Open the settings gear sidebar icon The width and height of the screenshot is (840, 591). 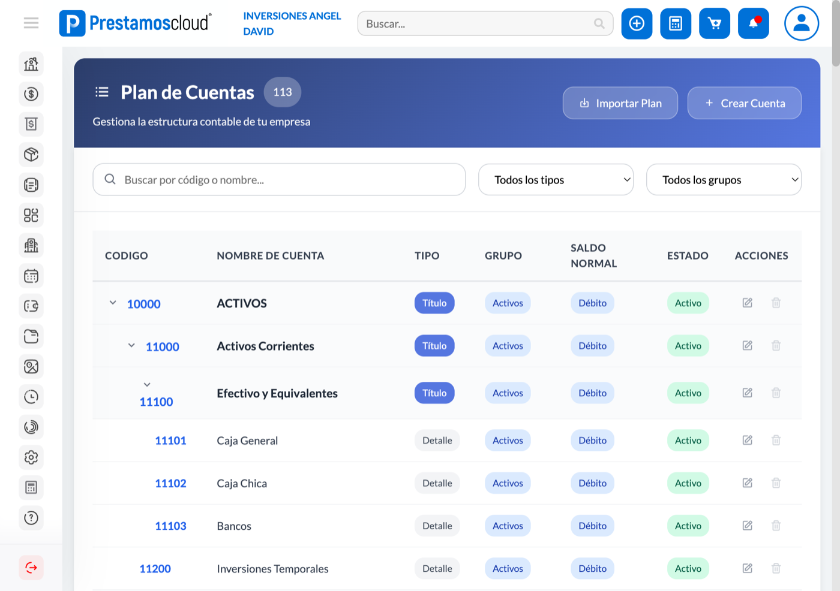click(31, 457)
